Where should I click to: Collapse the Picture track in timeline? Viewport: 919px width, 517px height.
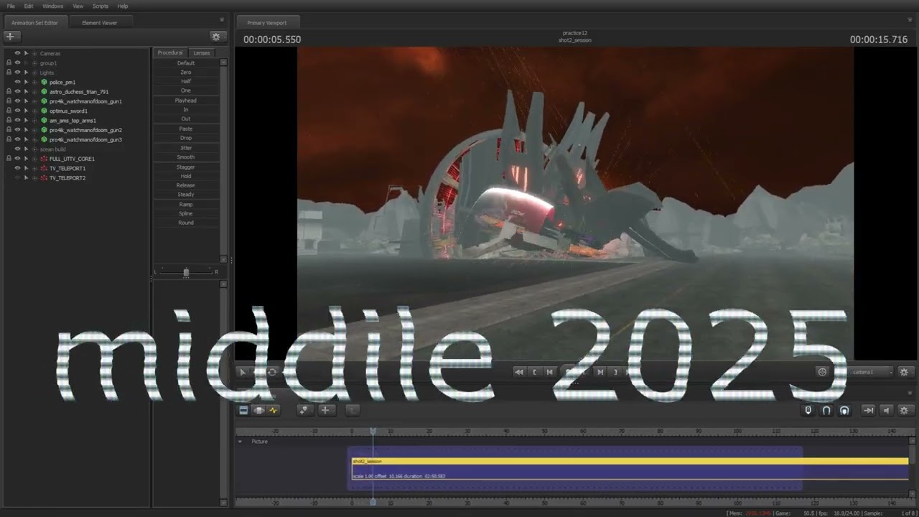[x=240, y=442]
